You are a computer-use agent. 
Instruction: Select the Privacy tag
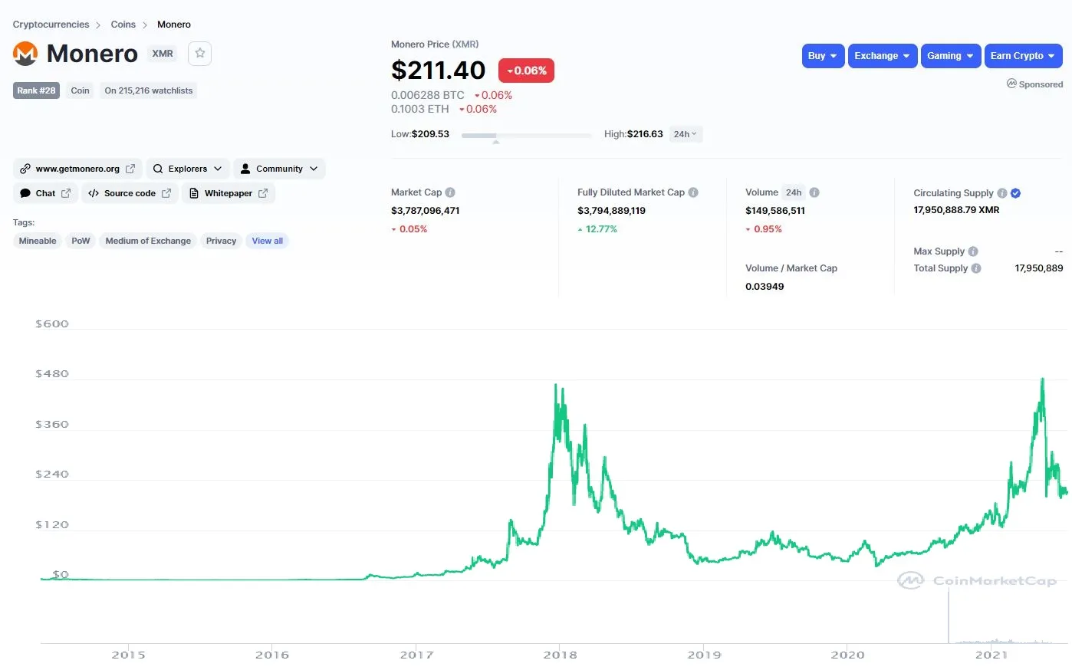pyautogui.click(x=221, y=241)
